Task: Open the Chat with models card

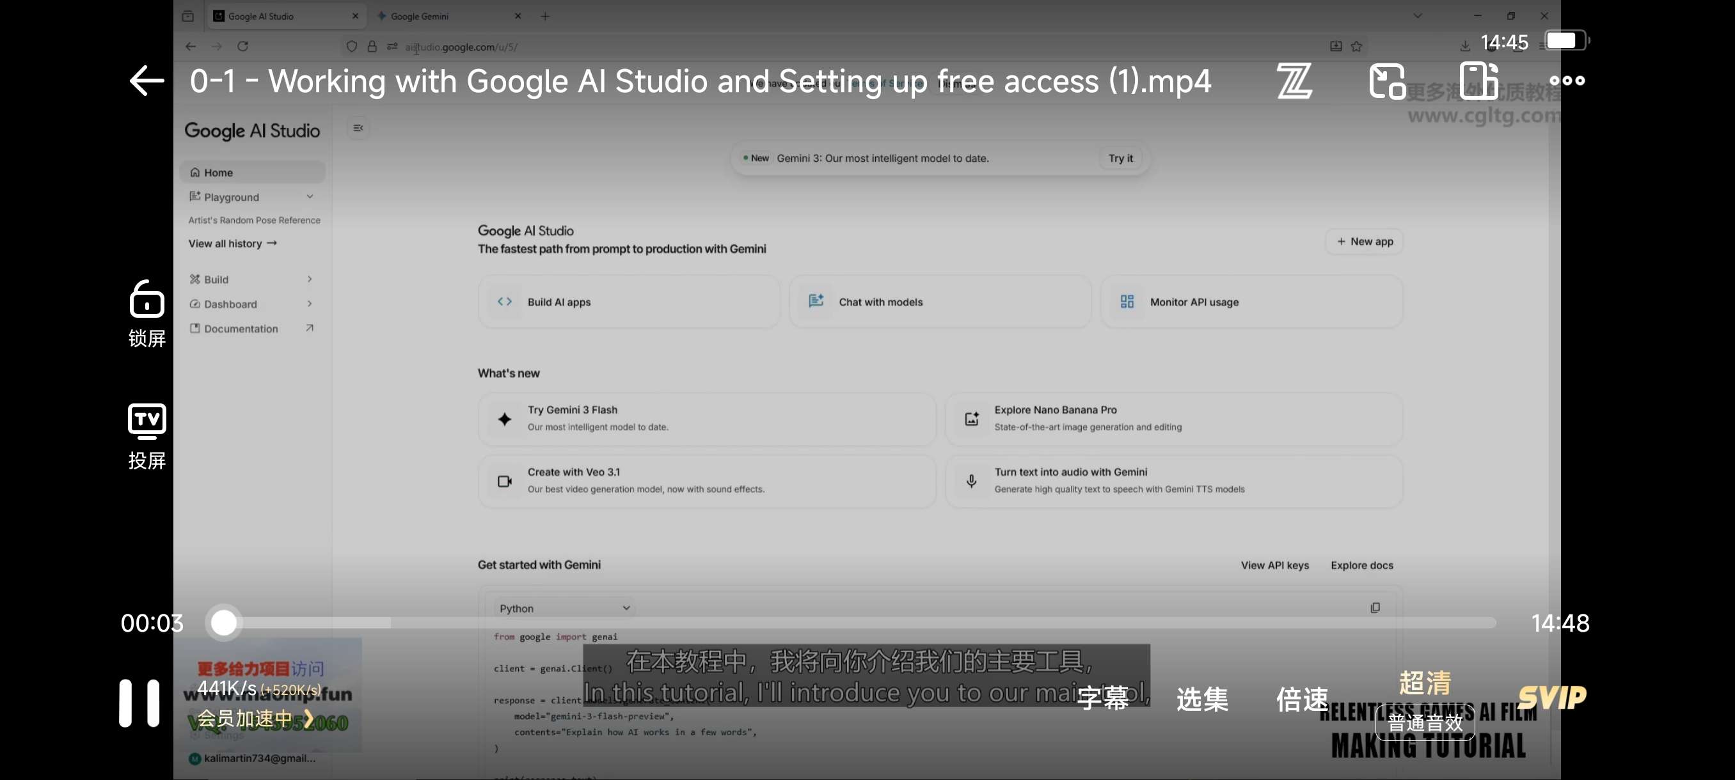Action: click(x=940, y=302)
